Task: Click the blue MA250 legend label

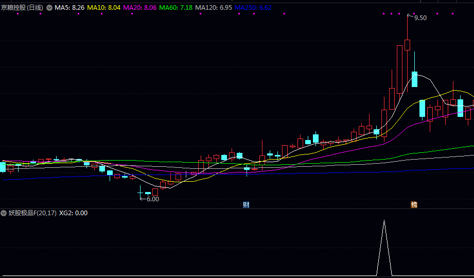Action: click(x=253, y=8)
